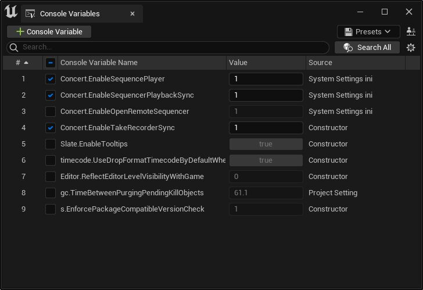The width and height of the screenshot is (423, 290).
Task: Close the Console Variables tab
Action: (133, 13)
